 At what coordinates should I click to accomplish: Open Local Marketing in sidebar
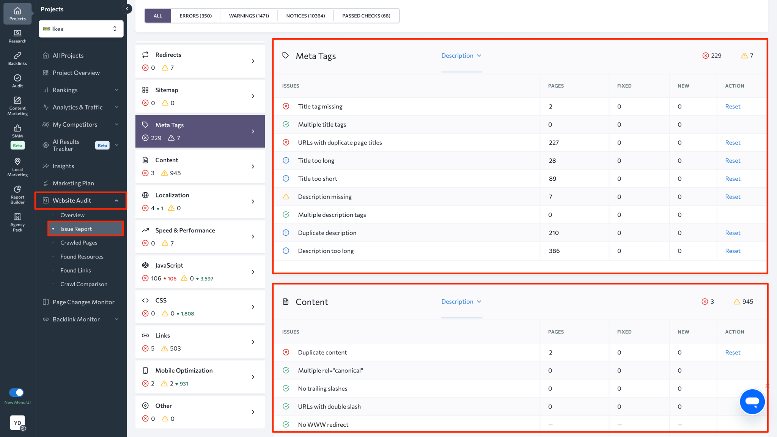[17, 167]
